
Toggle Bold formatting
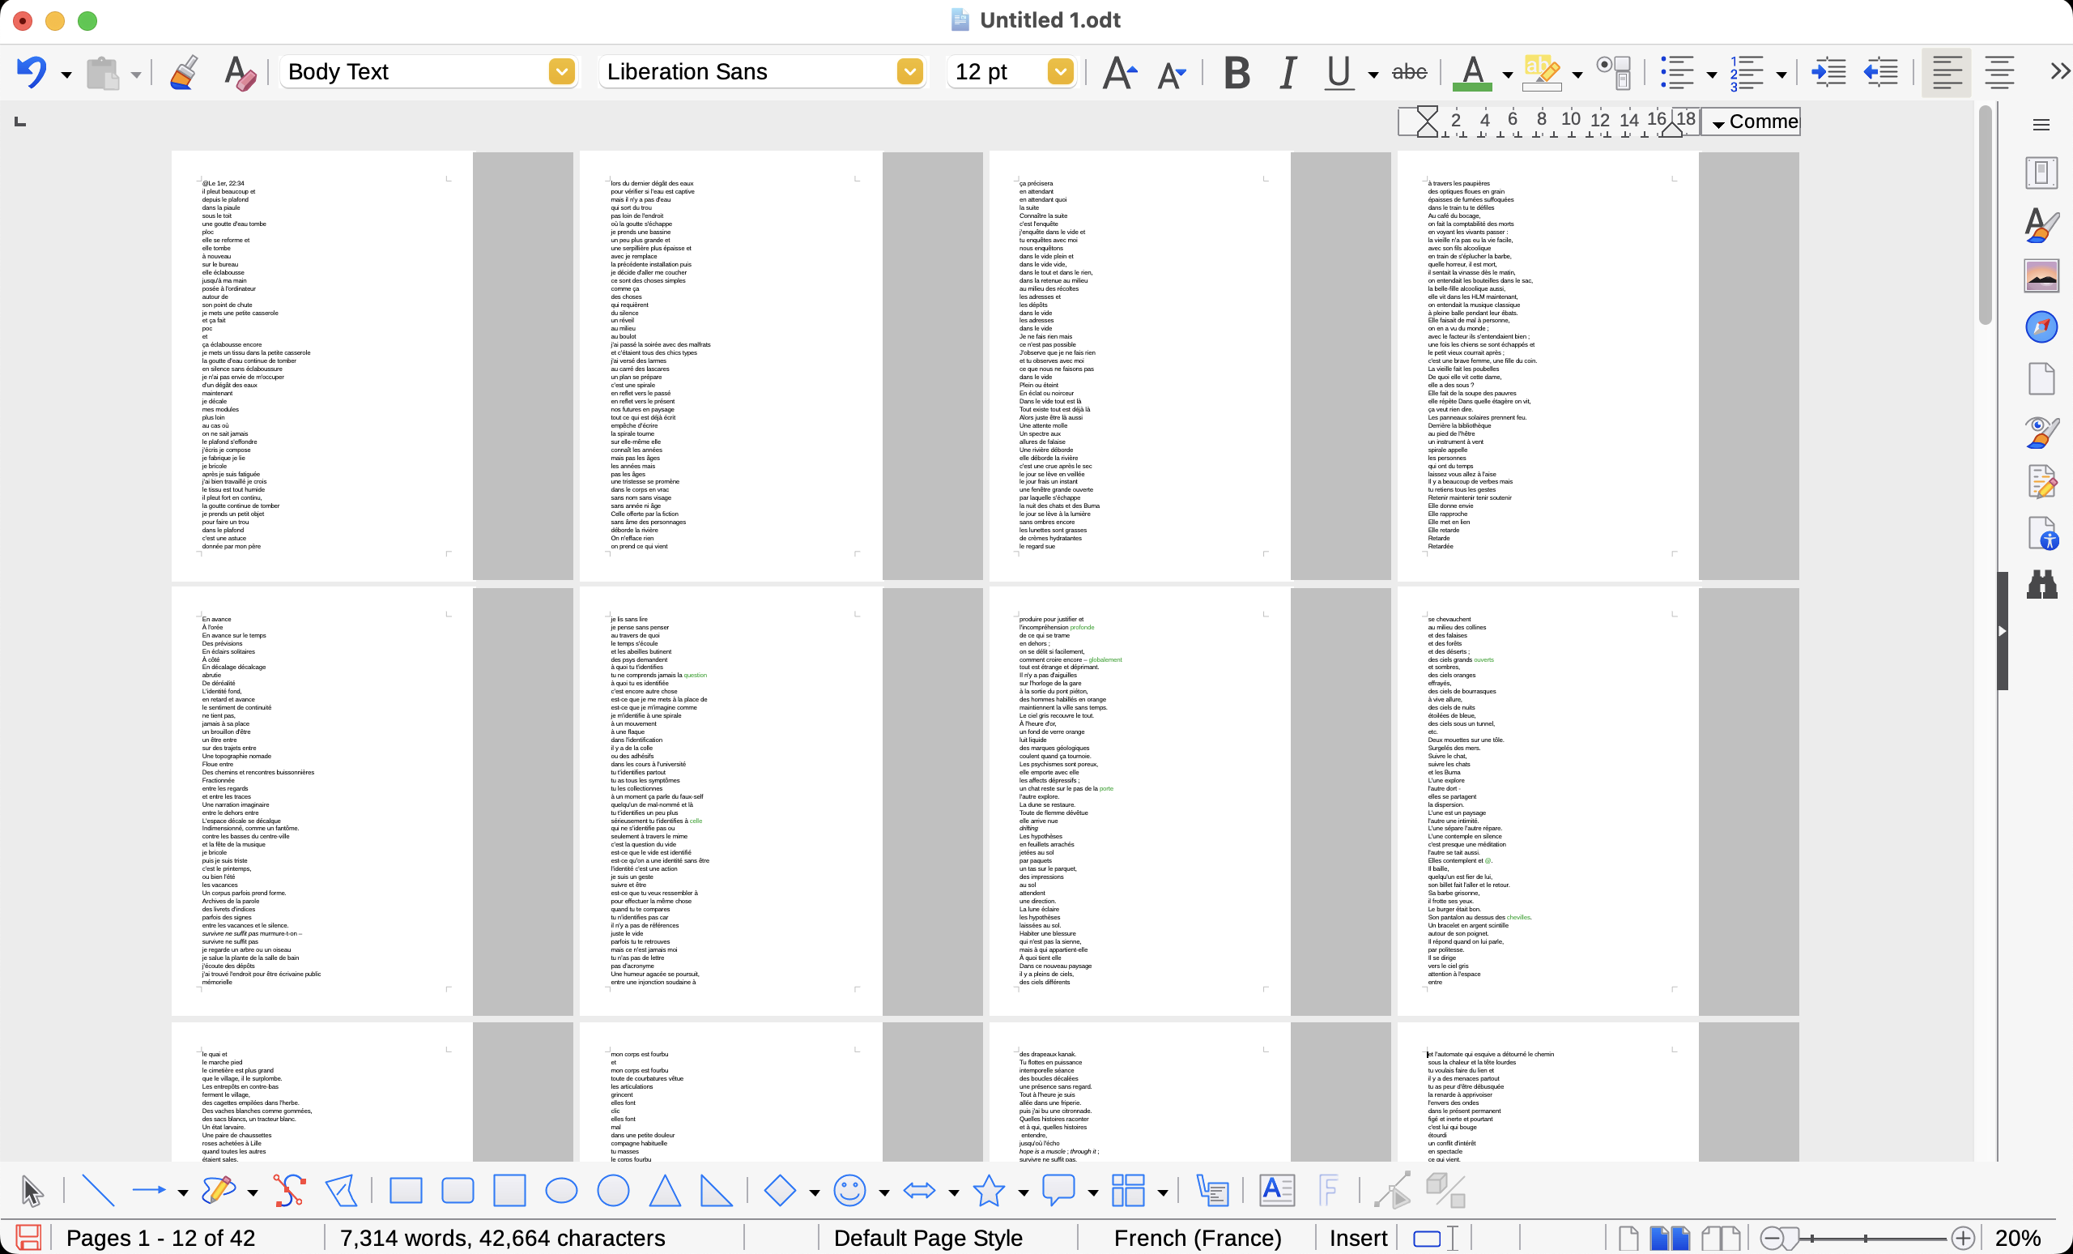click(1236, 72)
